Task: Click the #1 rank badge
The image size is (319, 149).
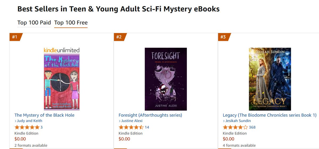Action: pyautogui.click(x=16, y=37)
